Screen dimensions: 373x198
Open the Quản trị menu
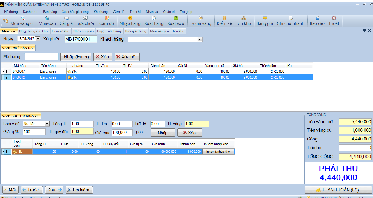[169, 12]
